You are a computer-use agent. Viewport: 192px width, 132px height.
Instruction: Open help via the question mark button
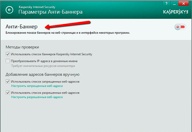point(166,4)
